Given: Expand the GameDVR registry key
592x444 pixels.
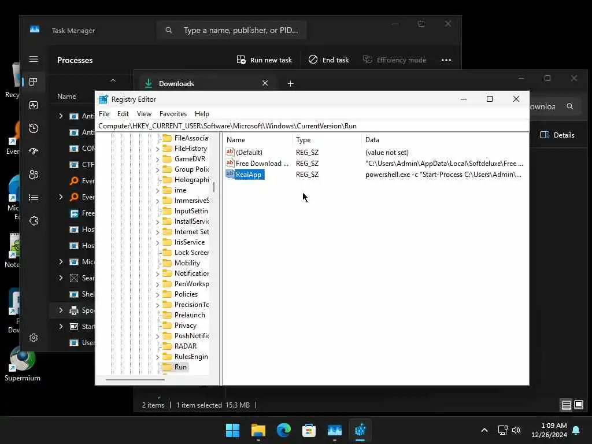Looking at the screenshot, I should 157,160.
